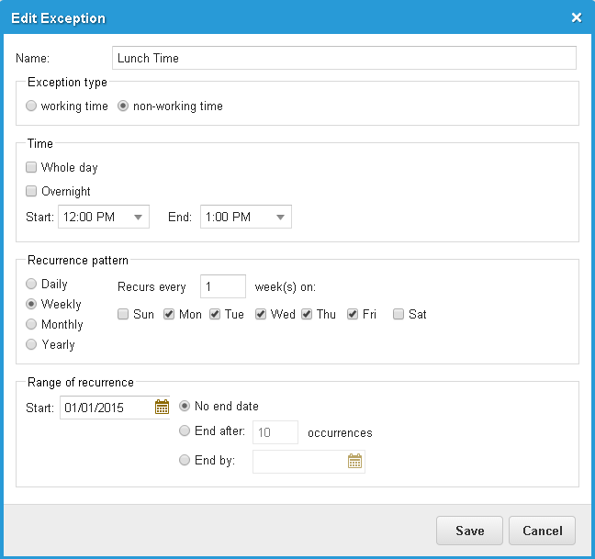Screen dimensions: 595x559
Task: Expand the Start time dropdown
Action: (x=138, y=217)
